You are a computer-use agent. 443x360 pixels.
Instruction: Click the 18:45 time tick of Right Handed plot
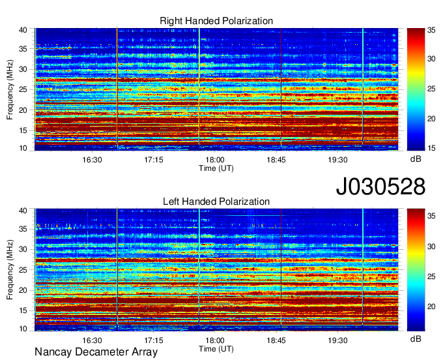point(276,160)
